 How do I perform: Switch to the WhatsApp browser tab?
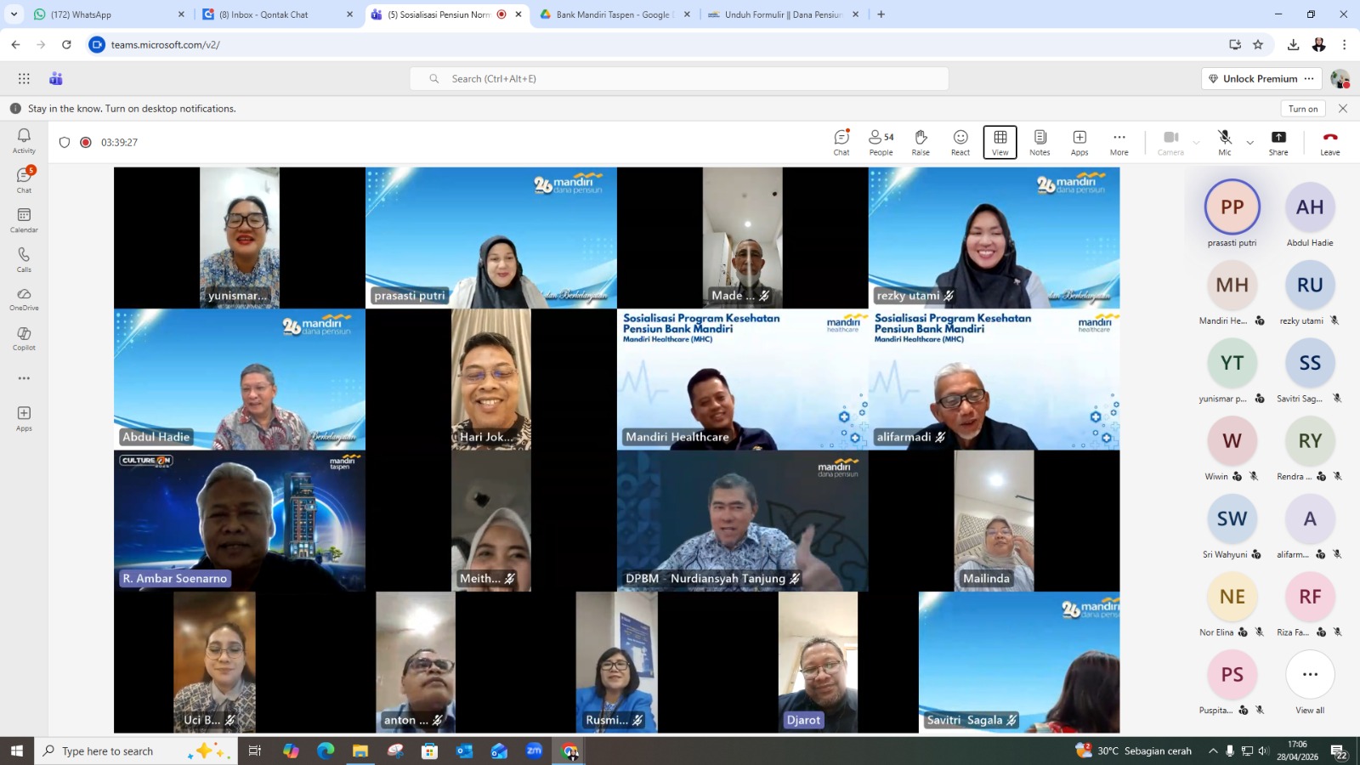(x=109, y=14)
